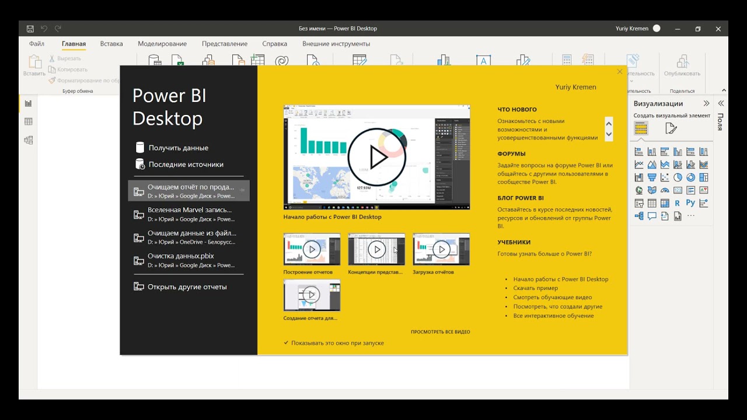
Task: Select the Python (Py) visual
Action: (690, 202)
